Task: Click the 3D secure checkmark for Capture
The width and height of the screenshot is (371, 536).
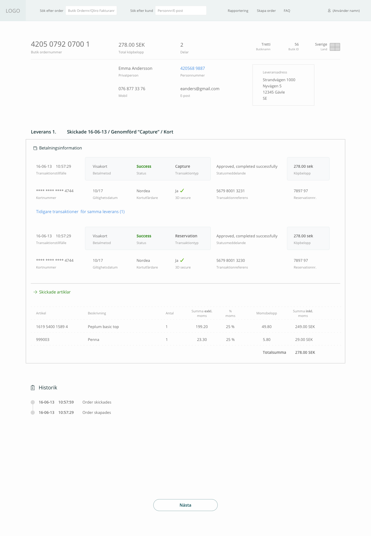Action: [182, 191]
